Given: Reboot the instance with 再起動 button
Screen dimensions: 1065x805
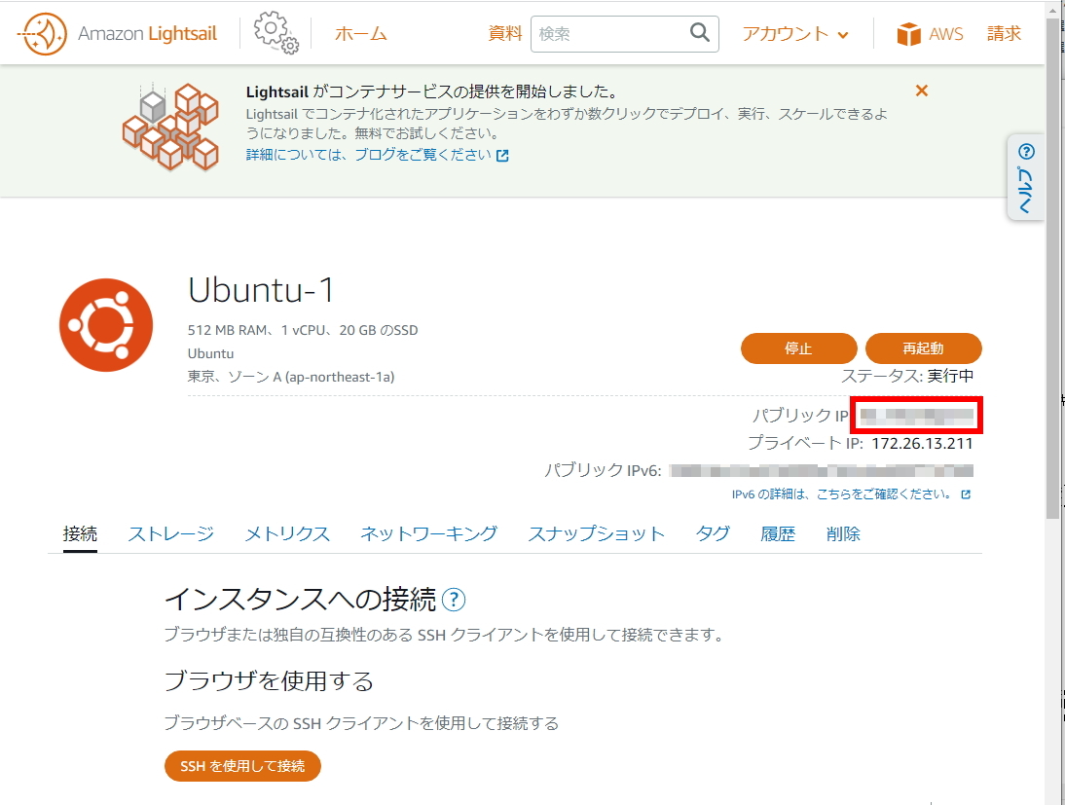Looking at the screenshot, I should 923,348.
